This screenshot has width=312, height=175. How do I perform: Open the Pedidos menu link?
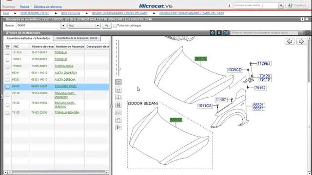pyautogui.click(x=24, y=6)
